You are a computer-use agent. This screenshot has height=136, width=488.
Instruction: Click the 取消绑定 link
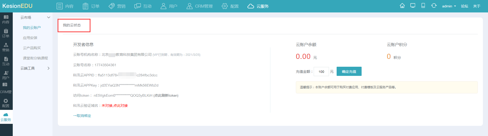[82, 116]
